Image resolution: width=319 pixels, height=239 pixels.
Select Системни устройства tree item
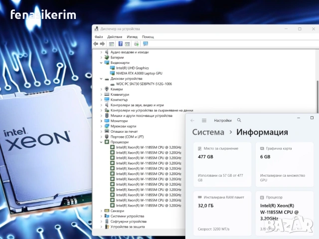pos(127,216)
